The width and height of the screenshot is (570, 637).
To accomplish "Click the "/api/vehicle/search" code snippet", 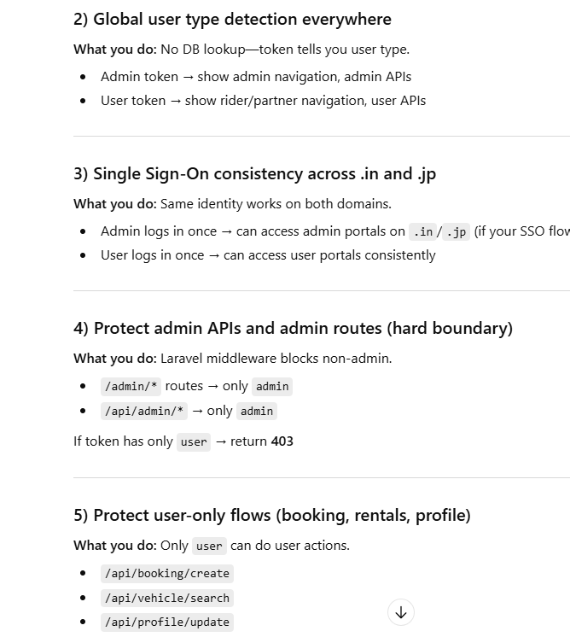I will click(166, 599).
